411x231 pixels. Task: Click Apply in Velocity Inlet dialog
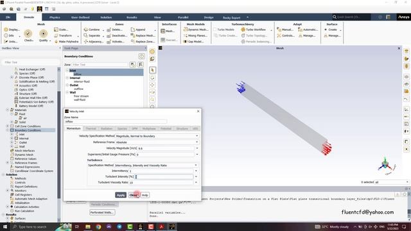(x=121, y=195)
